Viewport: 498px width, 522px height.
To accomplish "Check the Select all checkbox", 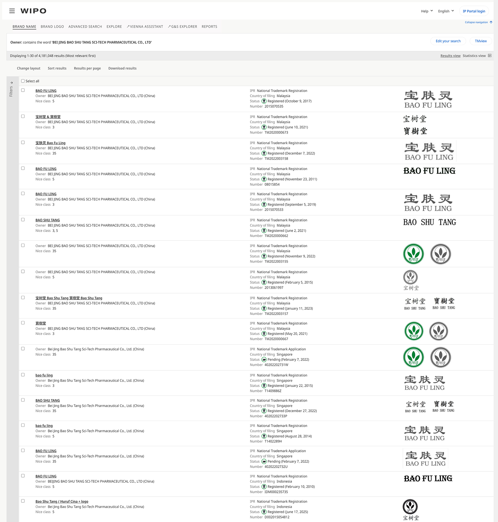I will (23, 81).
